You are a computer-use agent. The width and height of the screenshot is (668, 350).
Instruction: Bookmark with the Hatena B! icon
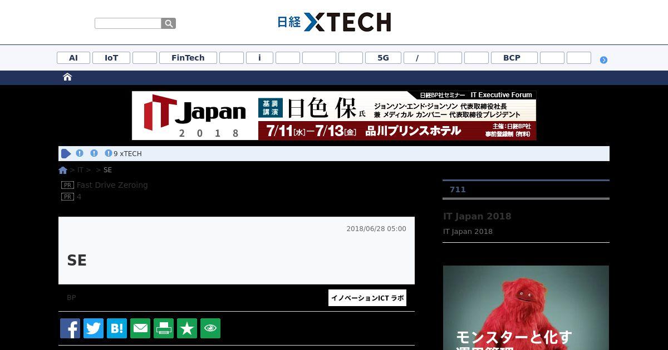pyautogui.click(x=117, y=328)
